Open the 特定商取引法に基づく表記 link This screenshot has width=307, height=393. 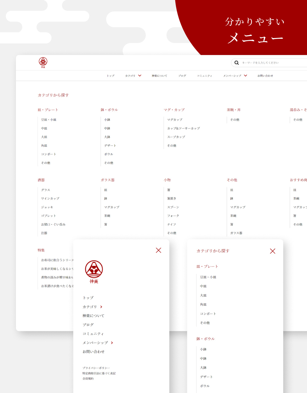tap(99, 373)
